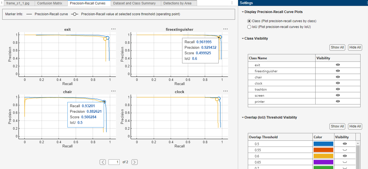Collapse the Overlap (IoU) Threshold Visibility section
The image size is (368, 169).
243,117
